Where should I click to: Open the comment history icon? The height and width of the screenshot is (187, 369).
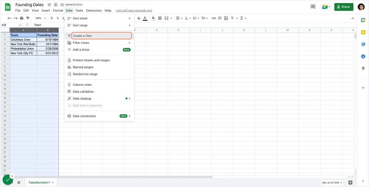(313, 7)
